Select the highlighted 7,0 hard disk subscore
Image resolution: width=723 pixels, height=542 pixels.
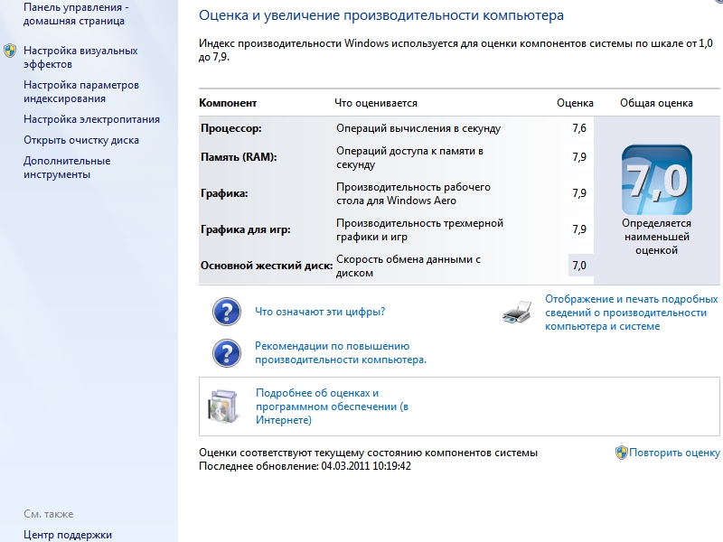point(579,265)
